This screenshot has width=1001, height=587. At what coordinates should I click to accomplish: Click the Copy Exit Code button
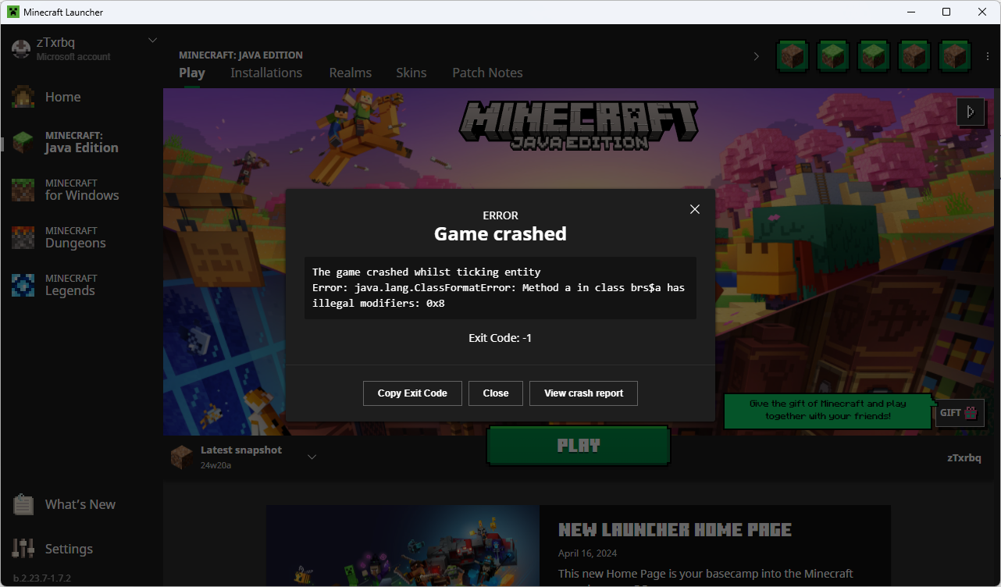412,393
